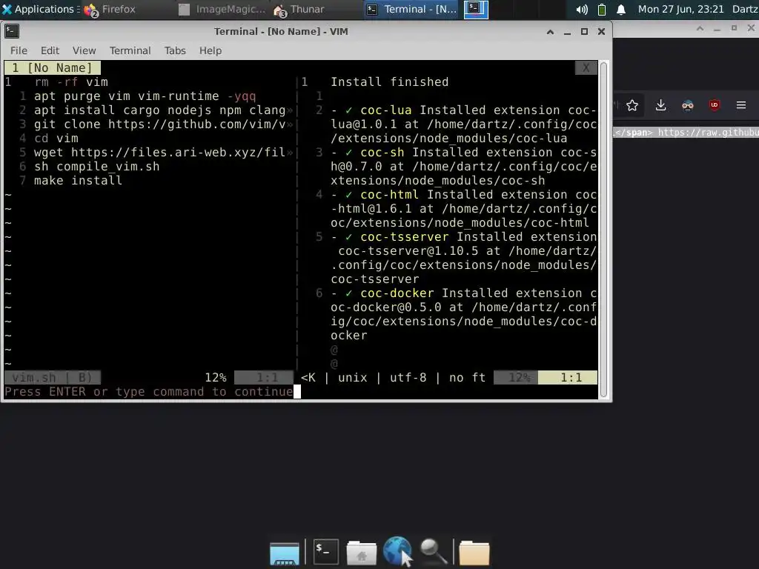The height and width of the screenshot is (569, 759).
Task: Launch the terminal emulator from the dock
Action: 325,551
